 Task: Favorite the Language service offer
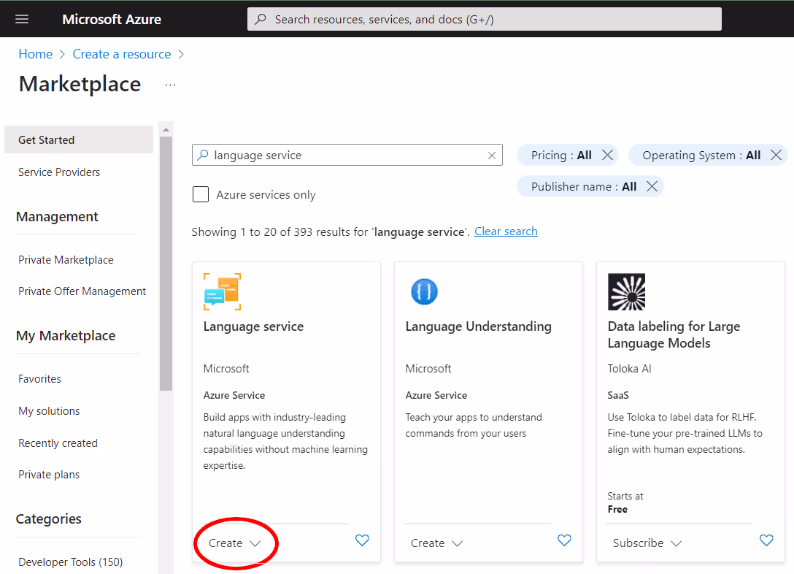click(x=362, y=540)
